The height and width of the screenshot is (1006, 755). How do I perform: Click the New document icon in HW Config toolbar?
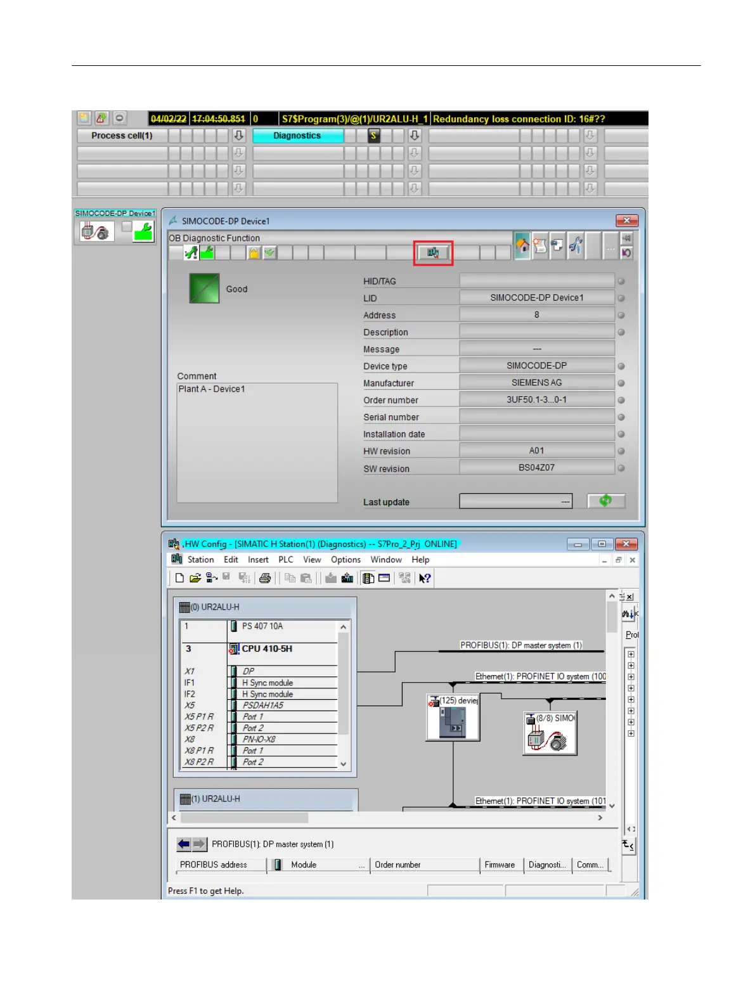coord(179,578)
